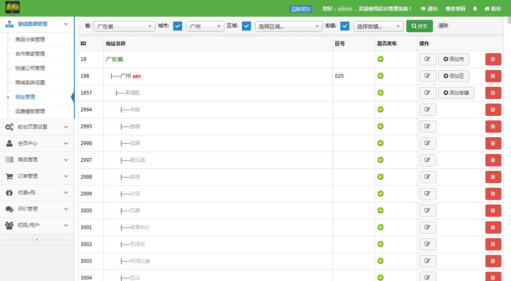The height and width of the screenshot is (281, 511).
Task: Click the 清除 filter button
Action: [443, 25]
